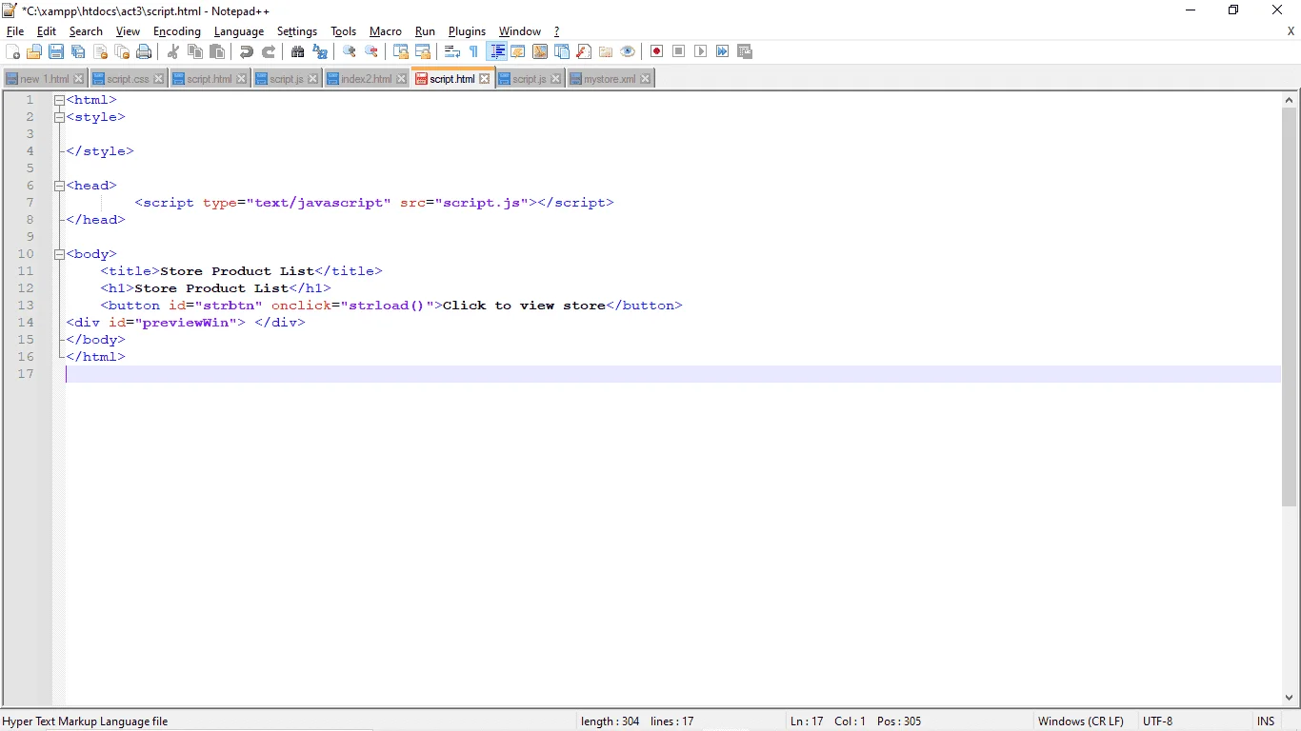
Task: Toggle the indent guide toolbar button
Action: (496, 51)
